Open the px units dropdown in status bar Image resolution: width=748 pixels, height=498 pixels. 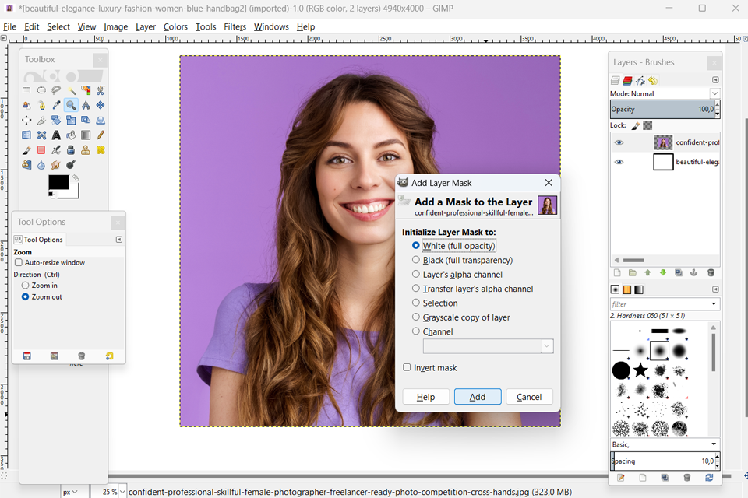coord(70,492)
